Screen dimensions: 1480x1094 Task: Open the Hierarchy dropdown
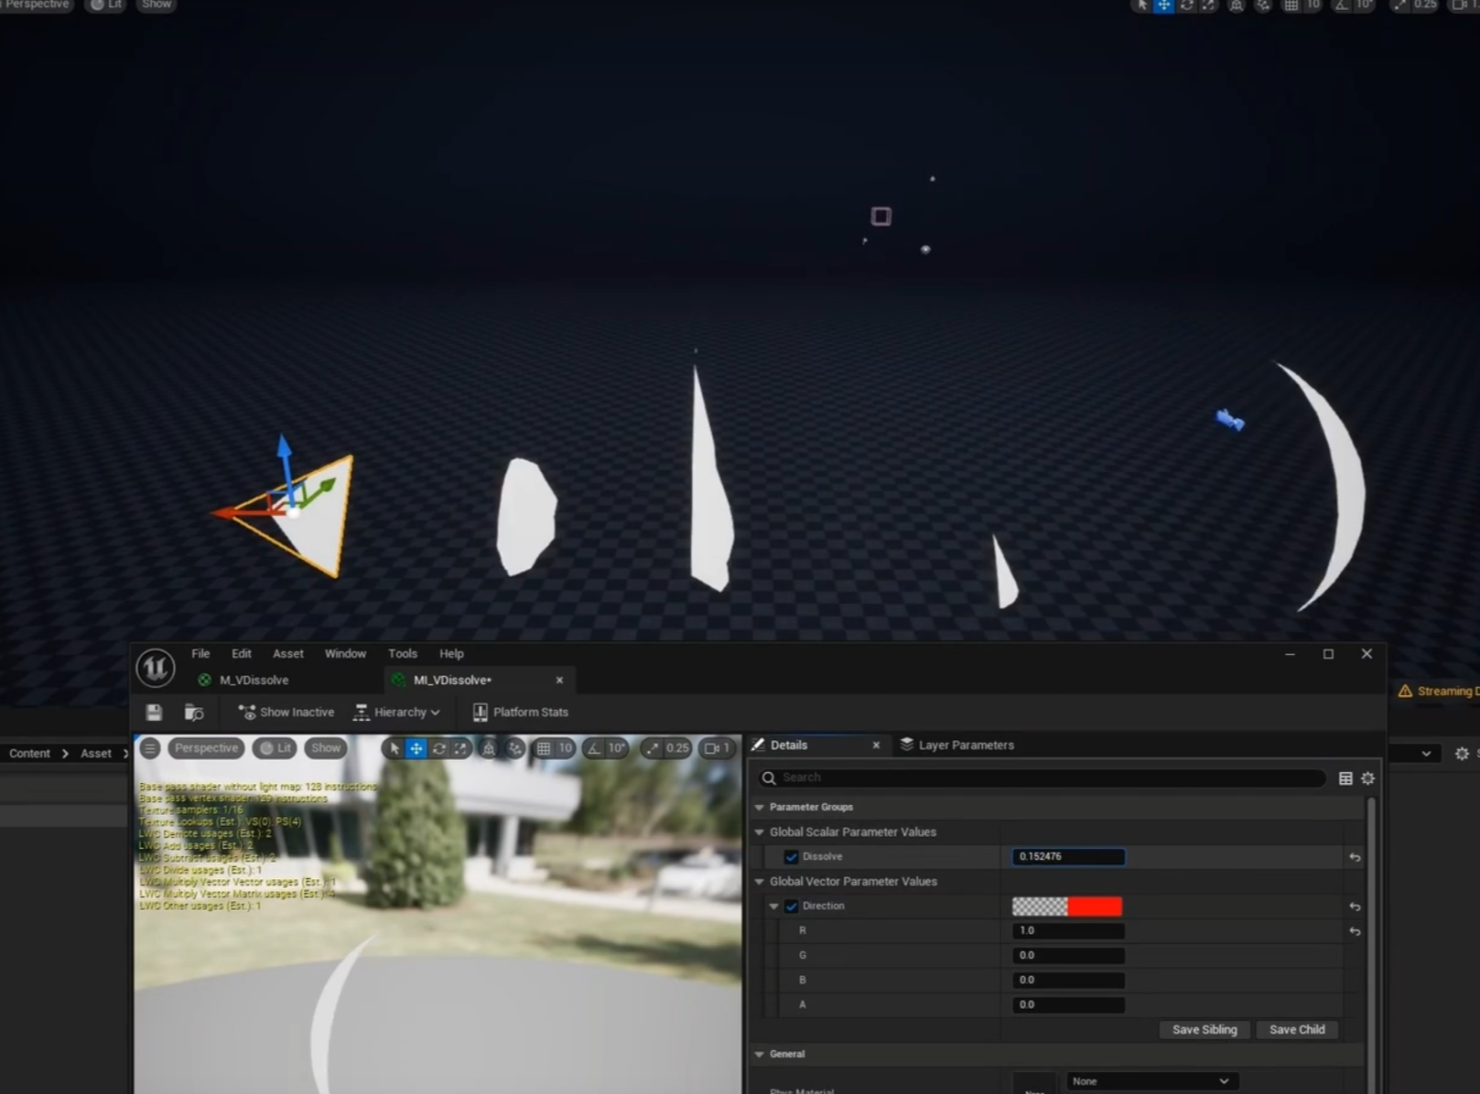point(396,712)
